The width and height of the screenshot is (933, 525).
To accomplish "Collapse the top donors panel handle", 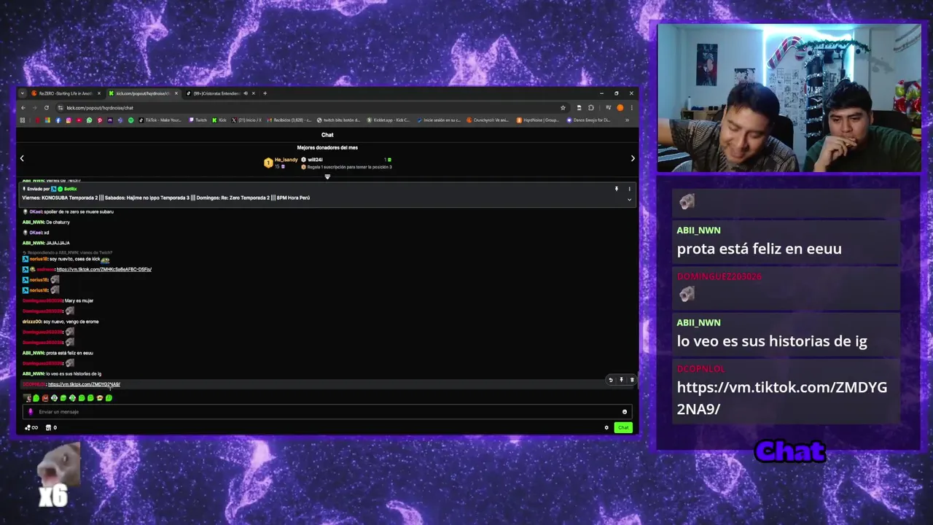I will click(327, 176).
